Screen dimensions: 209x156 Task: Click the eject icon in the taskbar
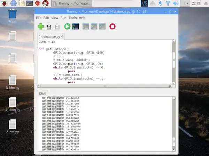coord(206,3)
